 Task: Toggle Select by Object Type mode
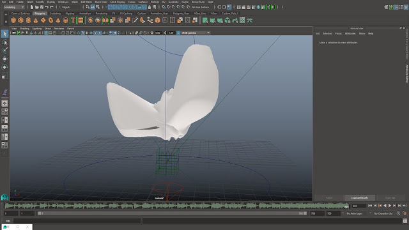pos(93,7)
